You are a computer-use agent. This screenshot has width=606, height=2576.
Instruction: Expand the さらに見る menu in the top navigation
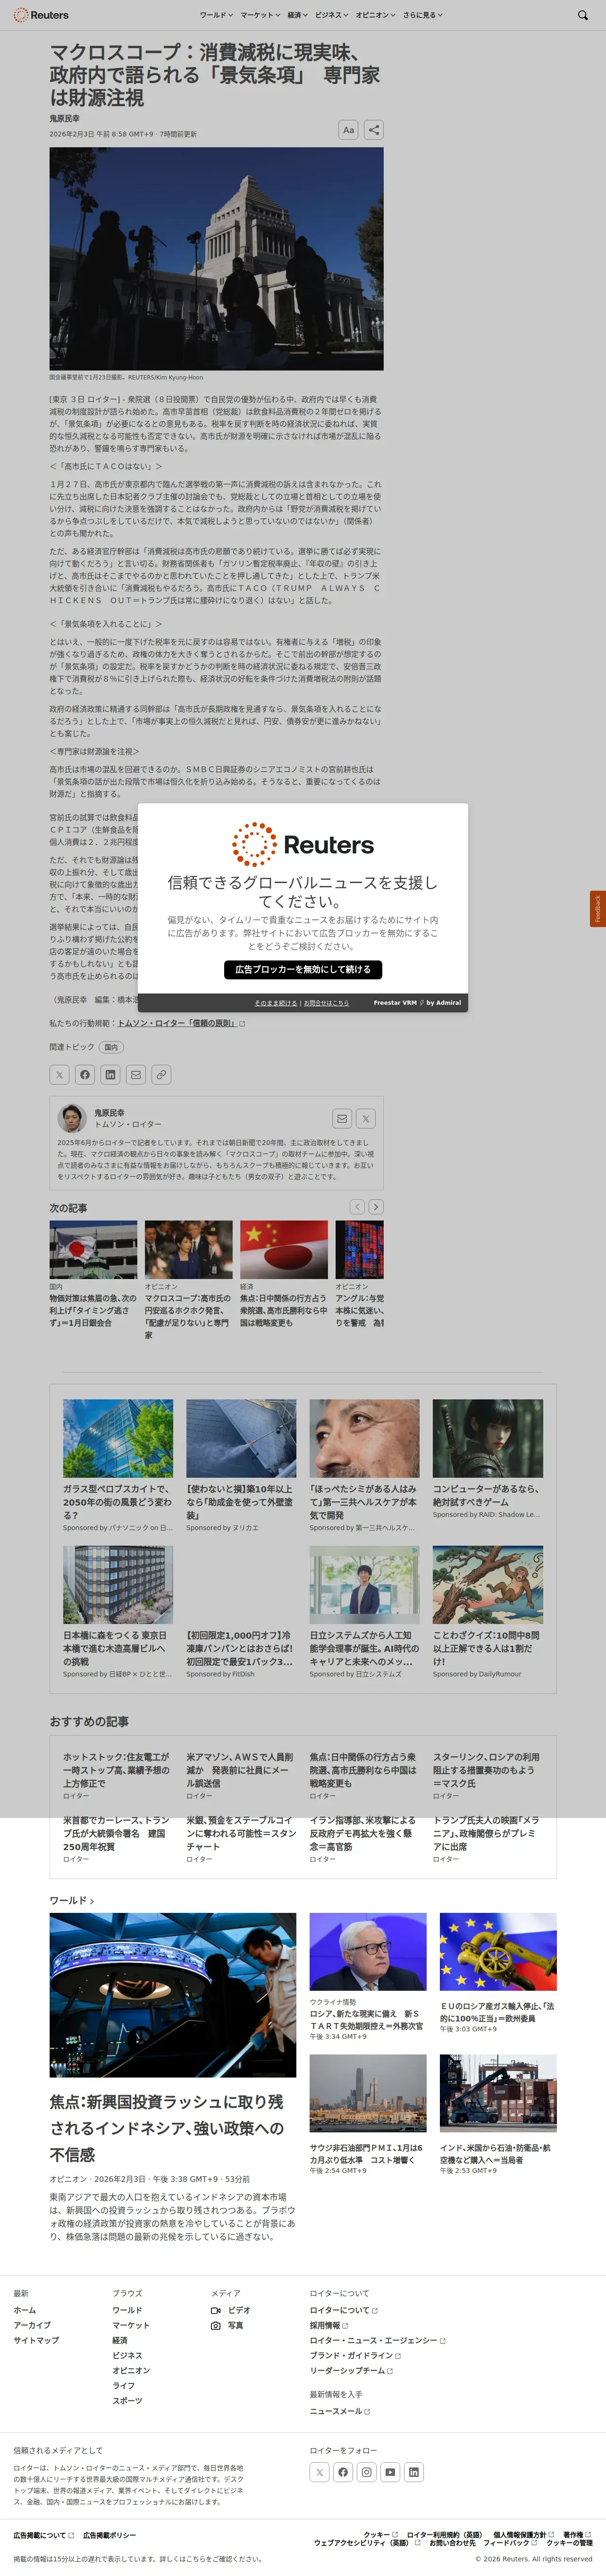(x=423, y=15)
